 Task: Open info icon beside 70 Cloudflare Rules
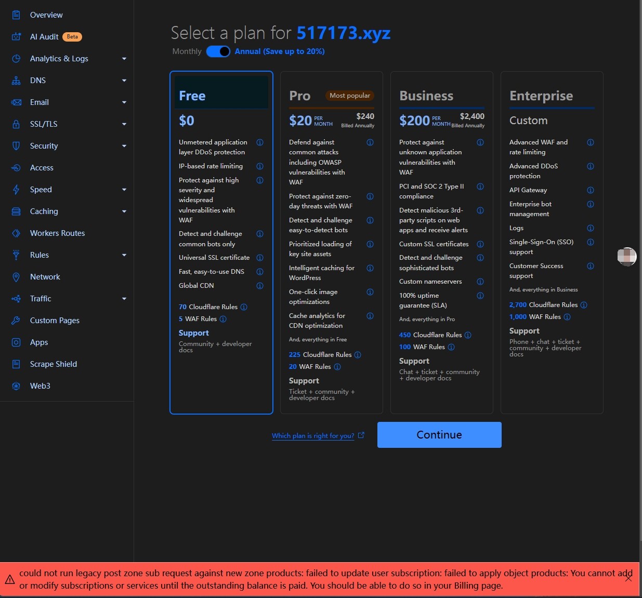(244, 307)
